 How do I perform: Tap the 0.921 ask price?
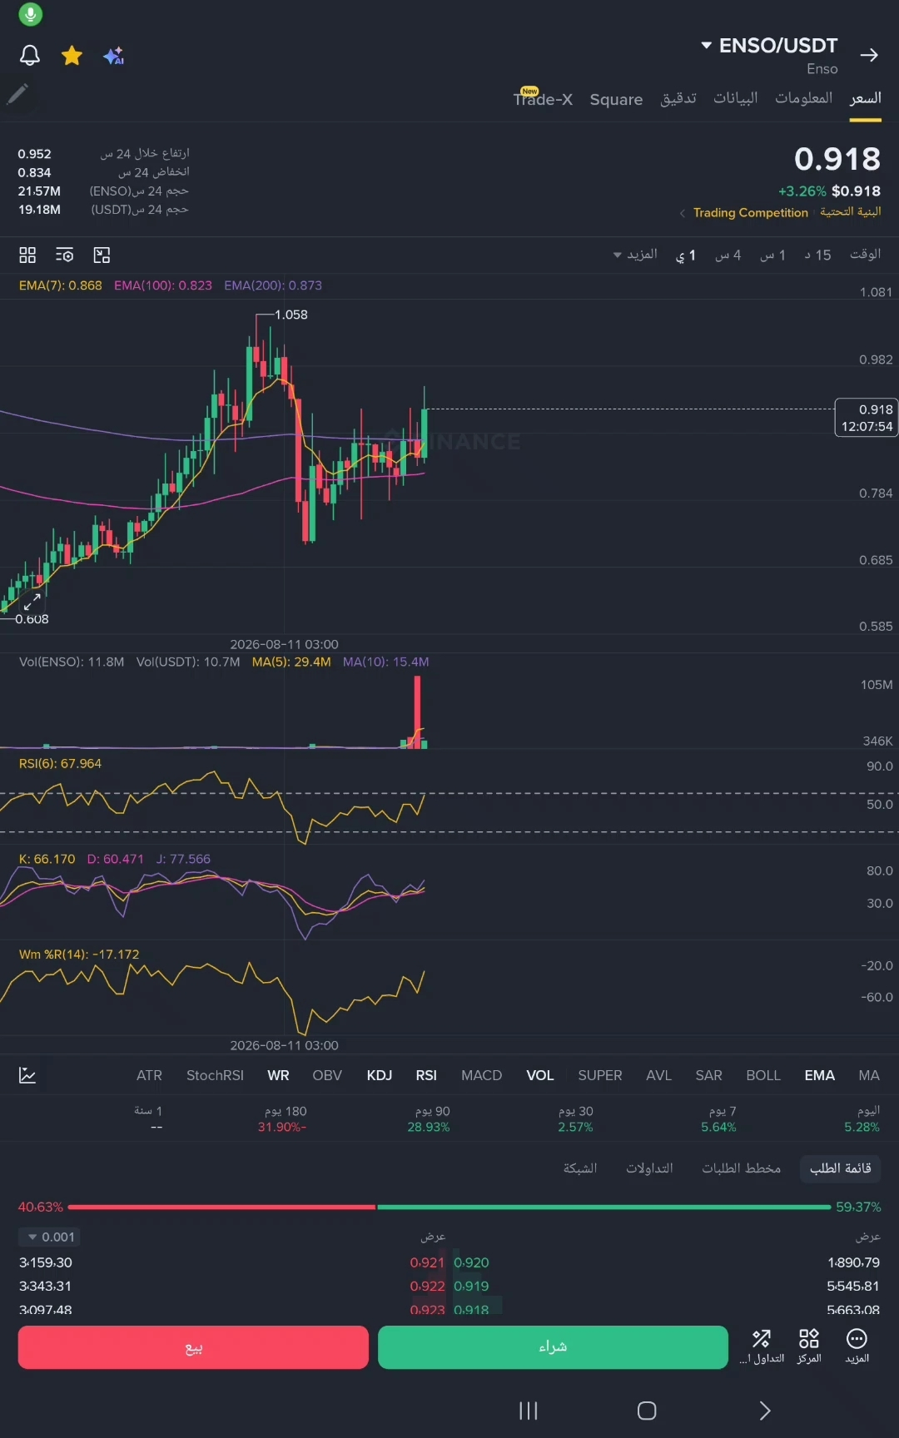(x=427, y=1262)
